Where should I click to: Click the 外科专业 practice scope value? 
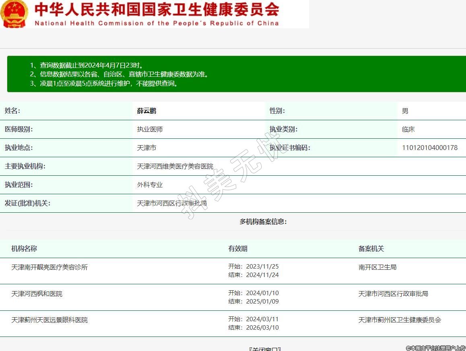tap(150, 185)
